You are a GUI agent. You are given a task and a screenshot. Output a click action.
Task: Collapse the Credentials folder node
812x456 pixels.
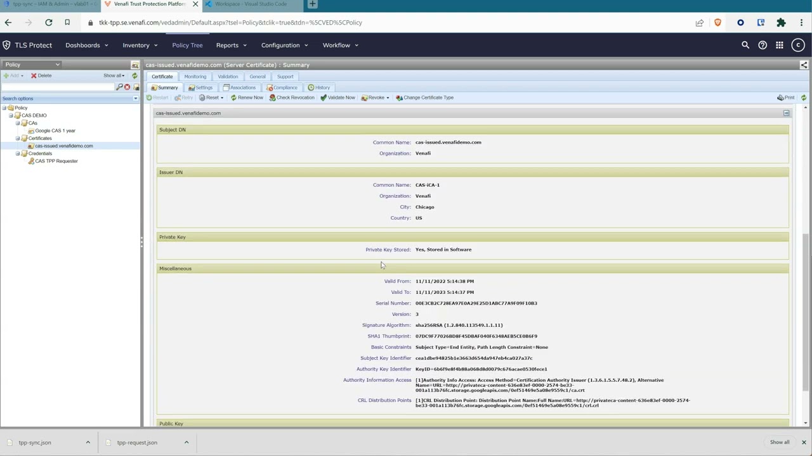pos(18,153)
